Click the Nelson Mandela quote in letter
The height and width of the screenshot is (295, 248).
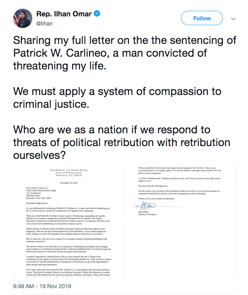(179, 180)
